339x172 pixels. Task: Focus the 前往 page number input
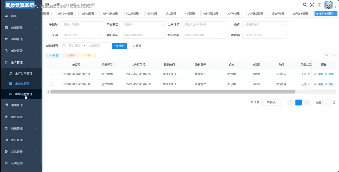tap(327, 103)
